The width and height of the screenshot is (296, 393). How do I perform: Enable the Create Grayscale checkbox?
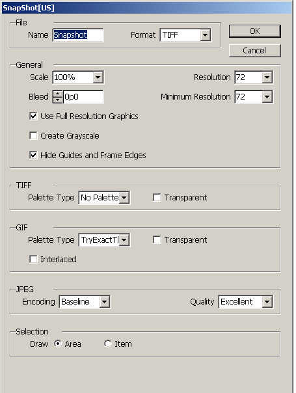tap(33, 135)
